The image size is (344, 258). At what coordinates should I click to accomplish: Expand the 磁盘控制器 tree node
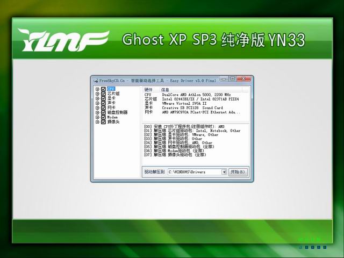[97, 112]
